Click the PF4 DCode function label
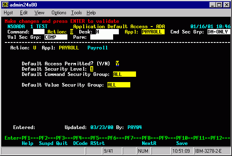 coord(80,143)
